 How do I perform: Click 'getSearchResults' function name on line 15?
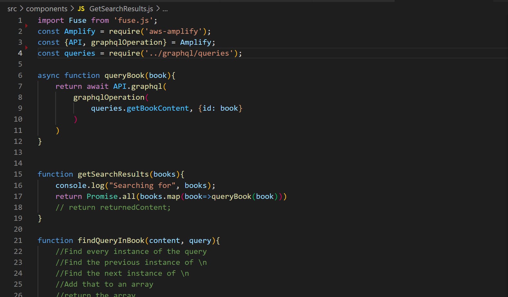pos(113,174)
